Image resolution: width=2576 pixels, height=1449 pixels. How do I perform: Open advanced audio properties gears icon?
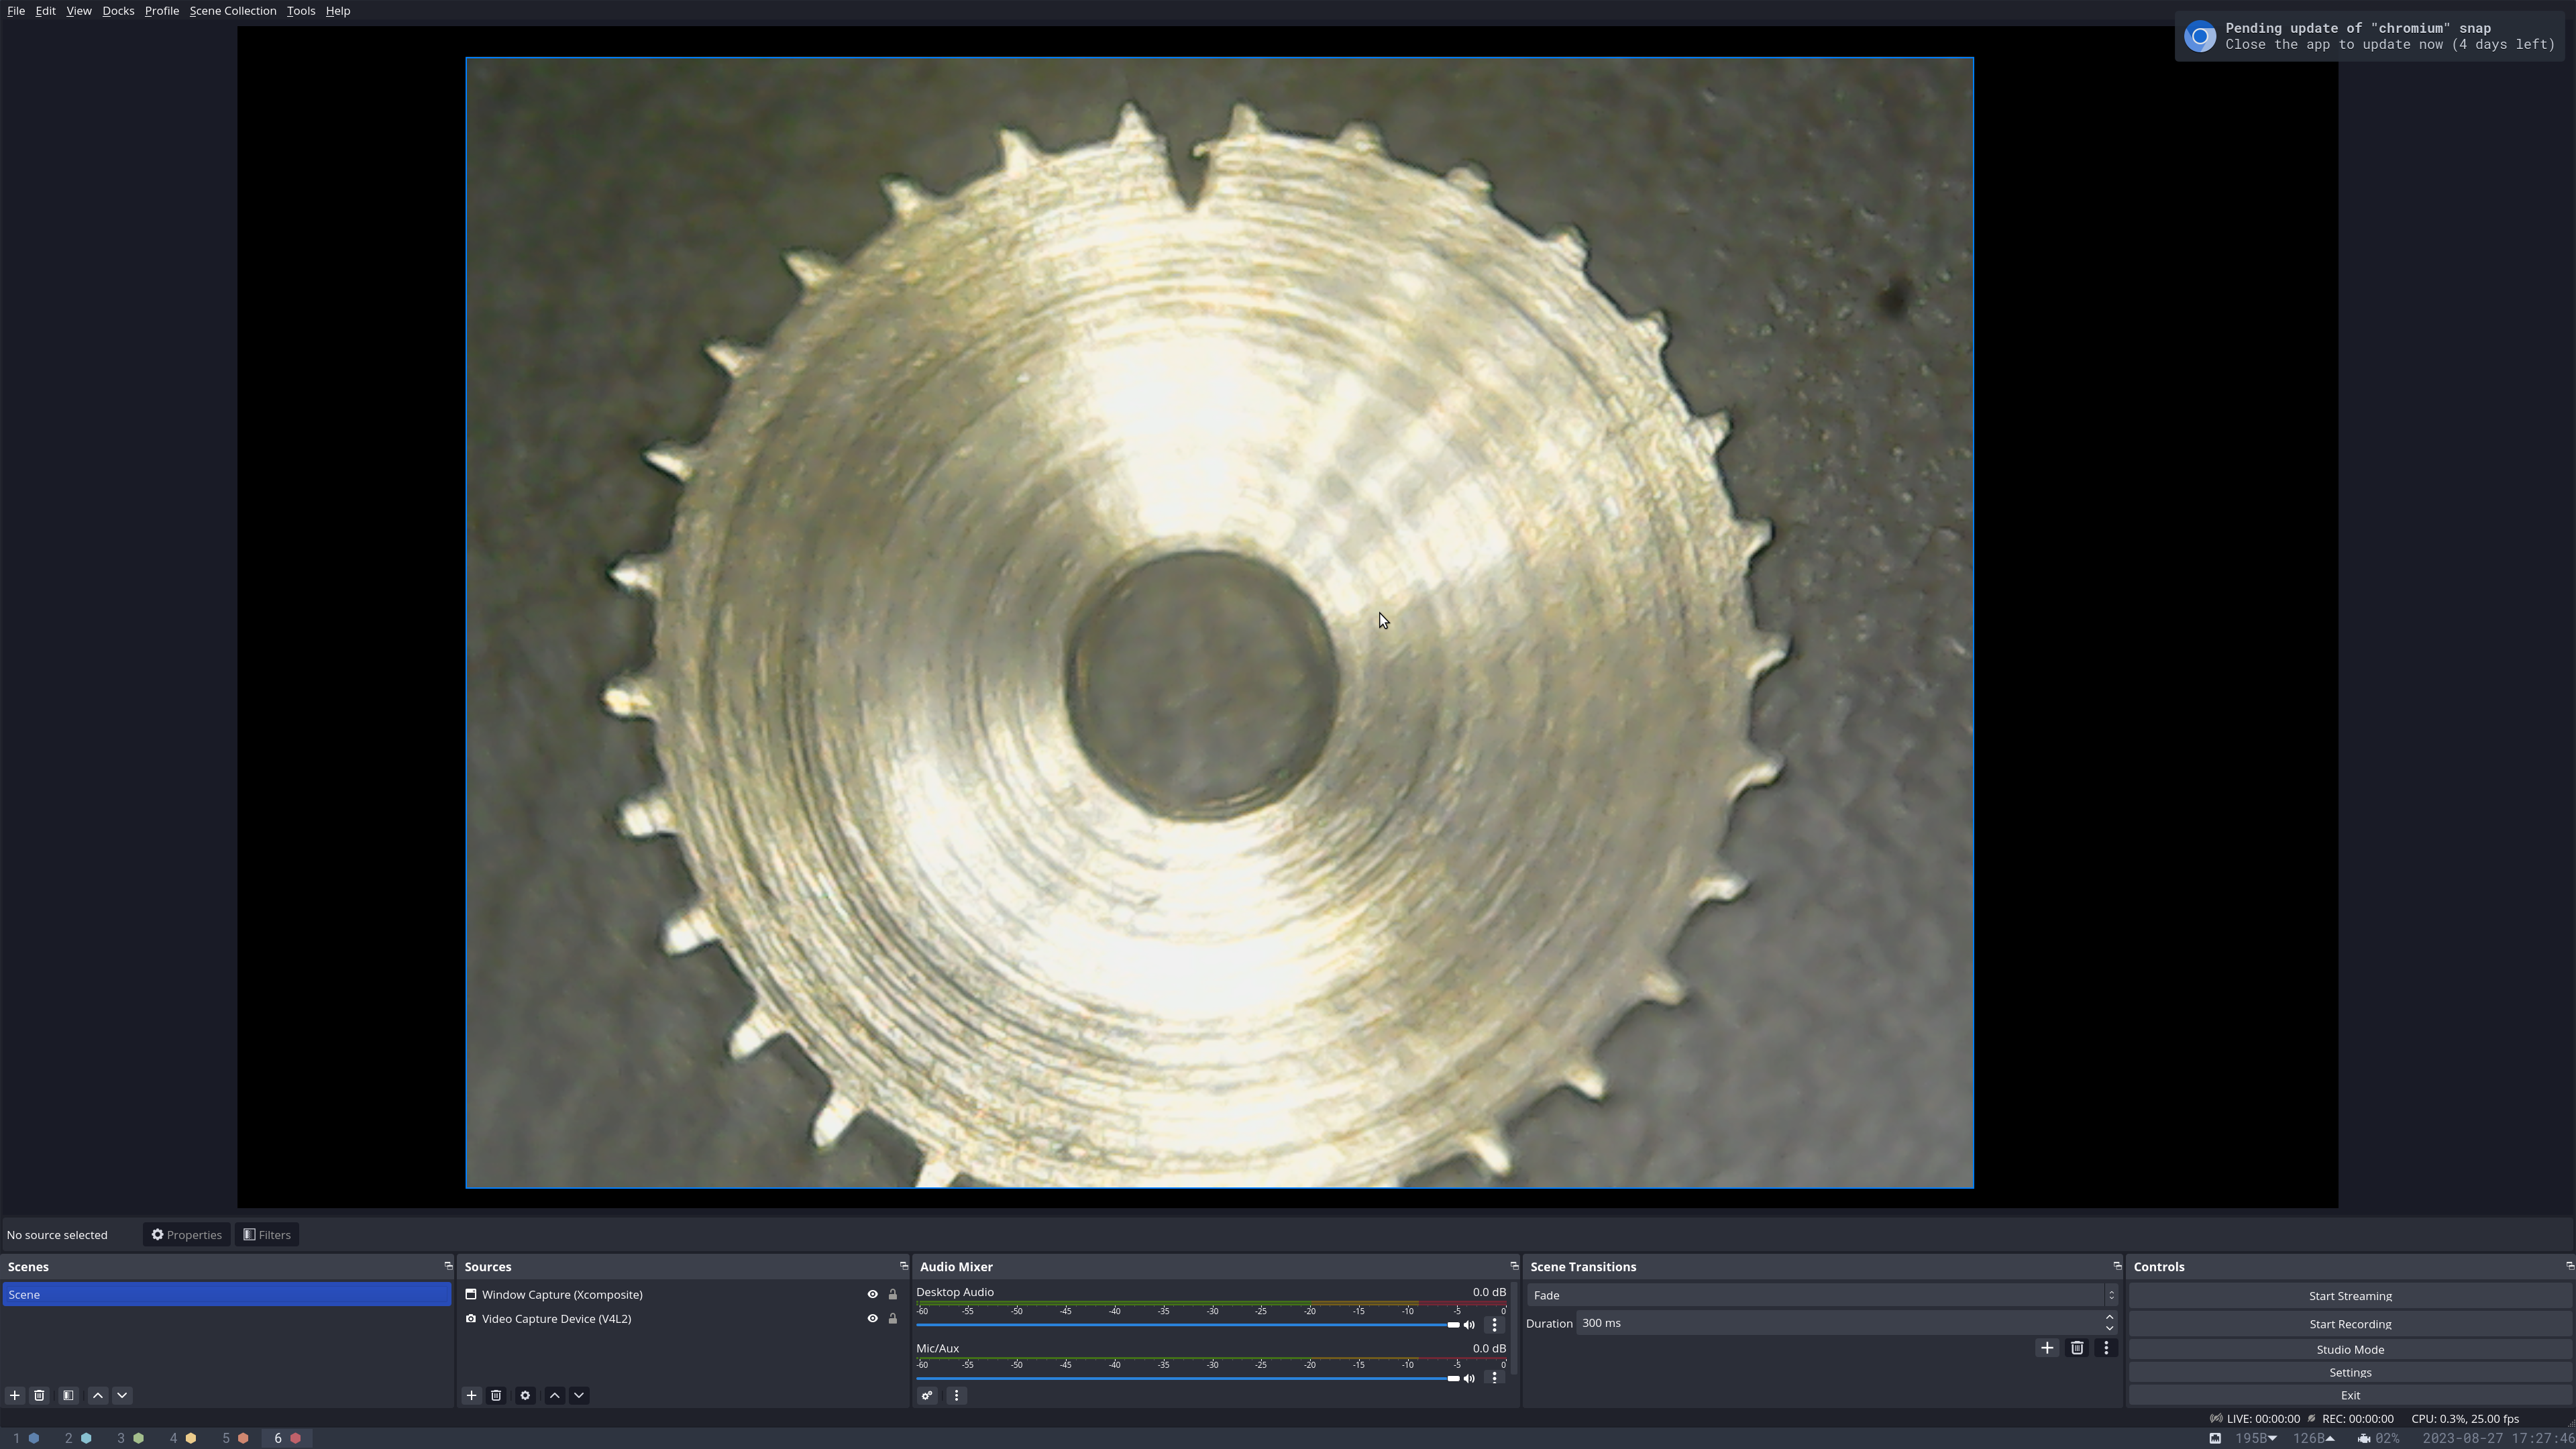[x=927, y=1395]
